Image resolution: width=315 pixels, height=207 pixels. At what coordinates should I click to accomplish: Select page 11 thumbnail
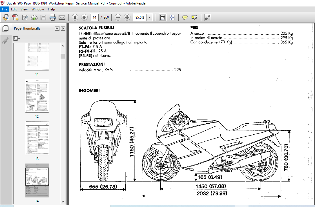(x=37, y=57)
